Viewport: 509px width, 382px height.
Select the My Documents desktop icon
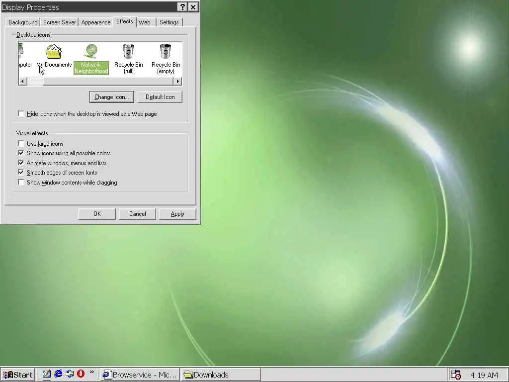coord(54,56)
